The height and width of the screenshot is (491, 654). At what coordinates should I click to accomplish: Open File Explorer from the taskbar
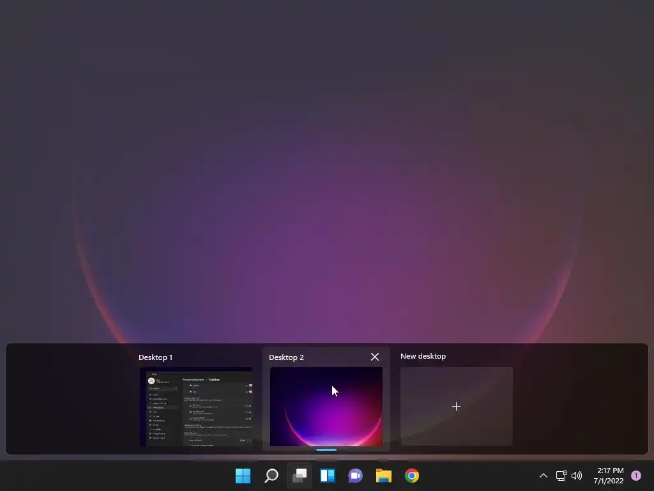[x=383, y=476]
